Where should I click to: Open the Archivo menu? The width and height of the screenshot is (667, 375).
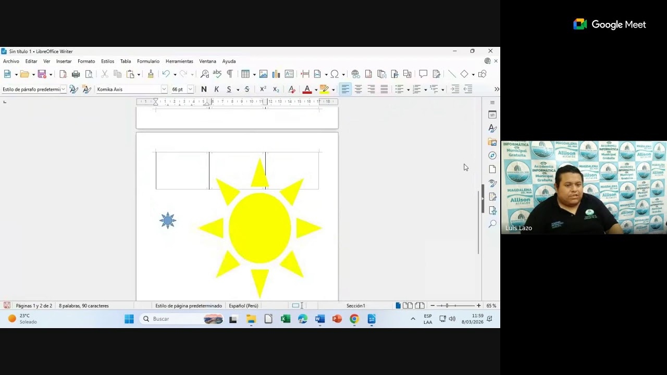[x=11, y=61]
